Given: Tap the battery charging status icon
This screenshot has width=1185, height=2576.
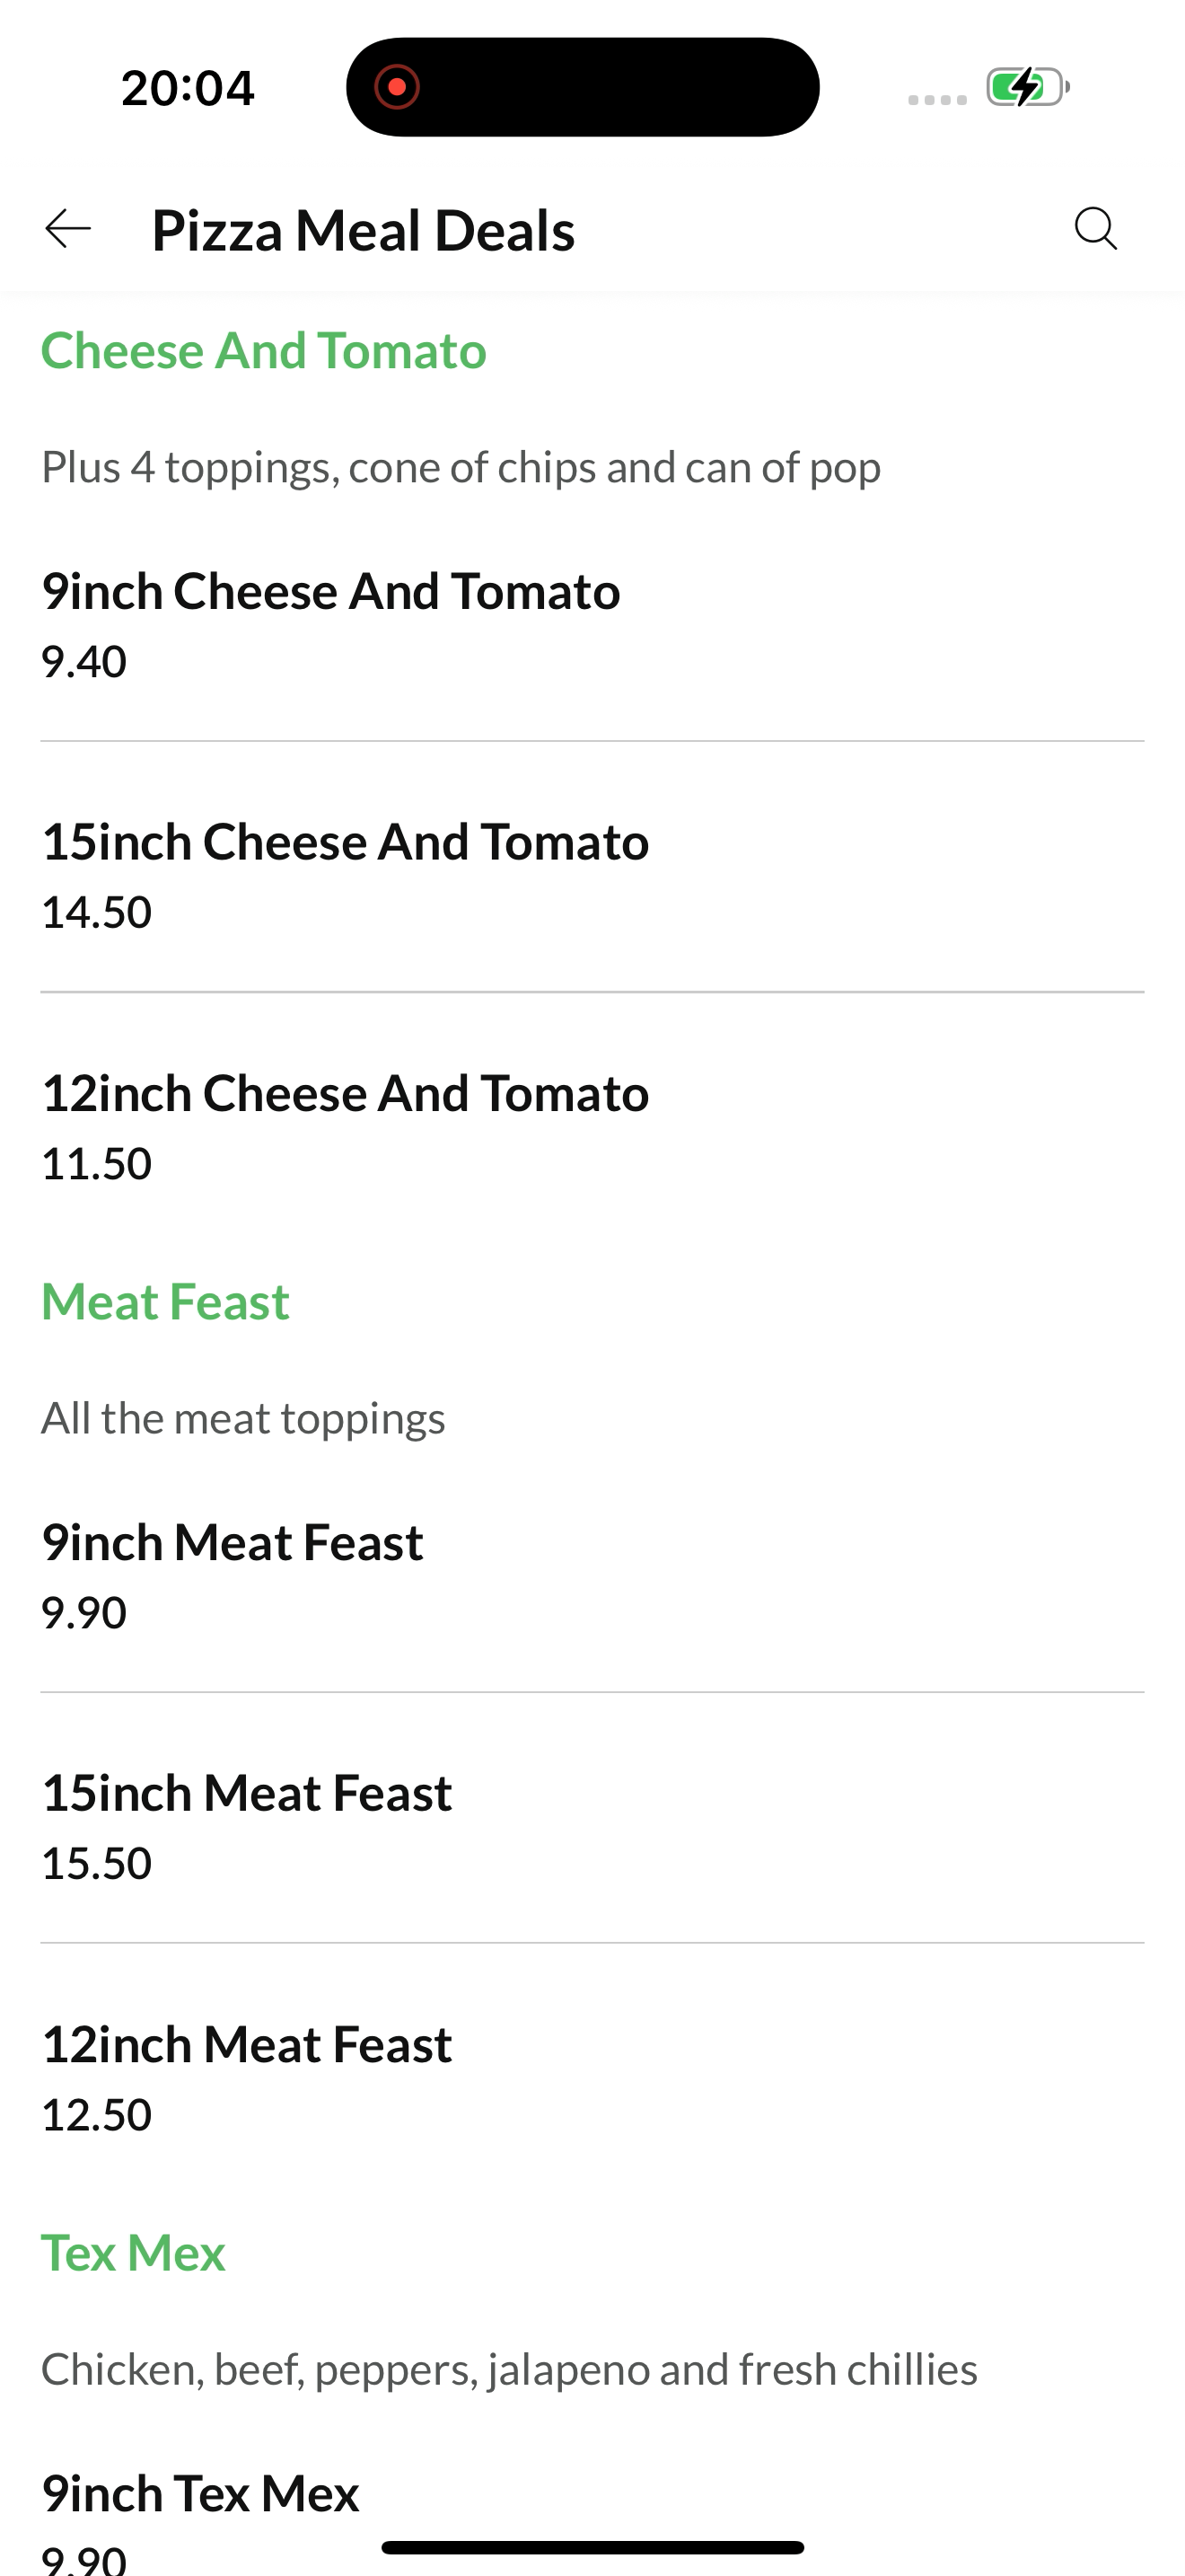Looking at the screenshot, I should pyautogui.click(x=1028, y=87).
